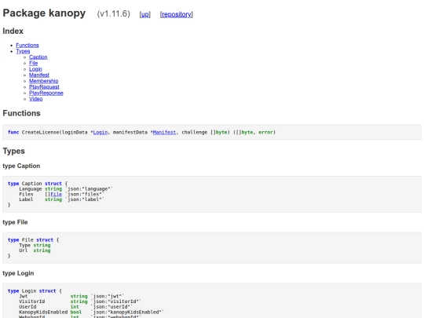Open the PlayResponse index link

click(46, 93)
